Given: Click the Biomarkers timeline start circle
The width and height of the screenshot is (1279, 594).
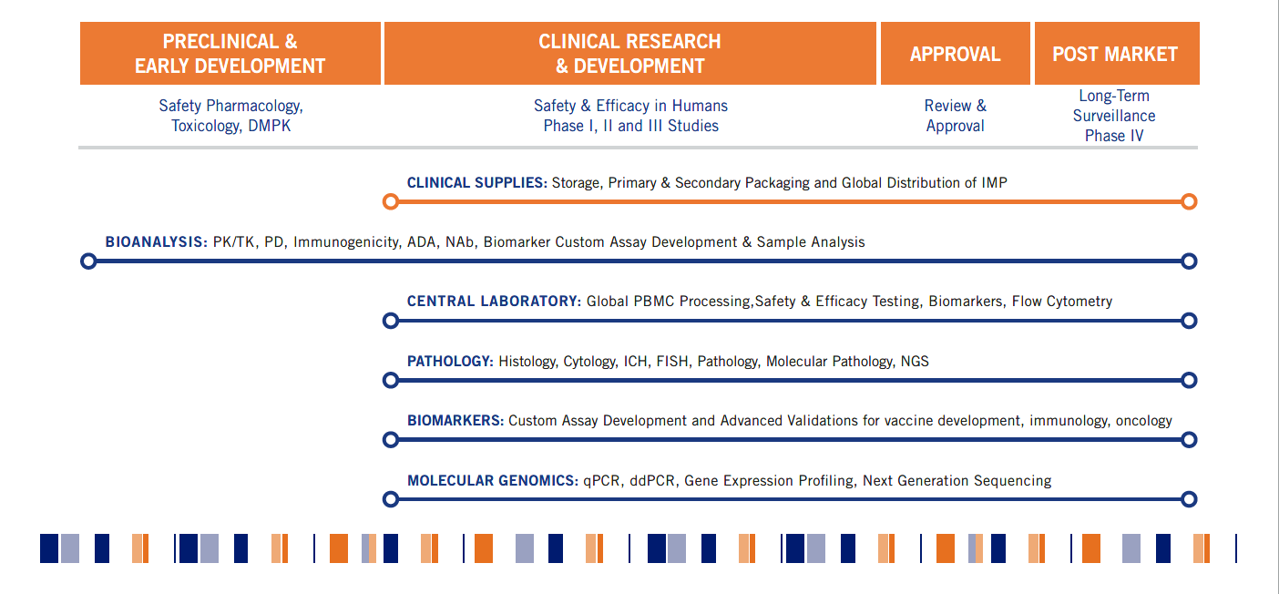Looking at the screenshot, I should pyautogui.click(x=391, y=440).
